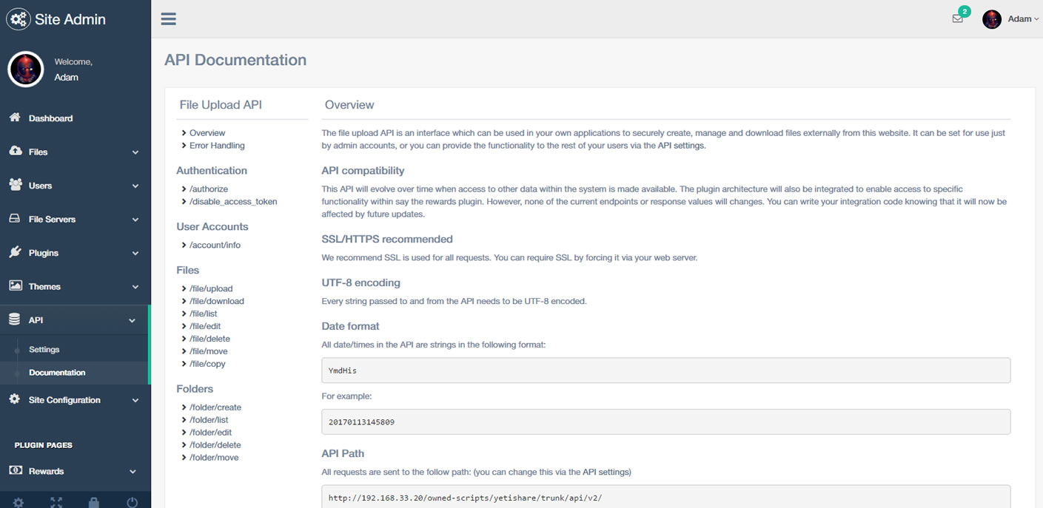Open the Error Handling documentation link

217,146
